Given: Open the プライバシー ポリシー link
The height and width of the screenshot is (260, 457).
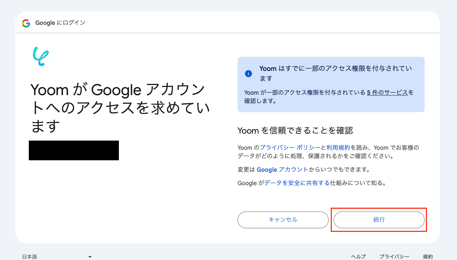Looking at the screenshot, I should (x=290, y=148).
